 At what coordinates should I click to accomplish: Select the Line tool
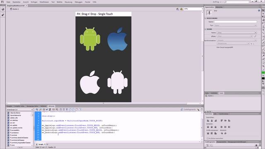coord(263,33)
